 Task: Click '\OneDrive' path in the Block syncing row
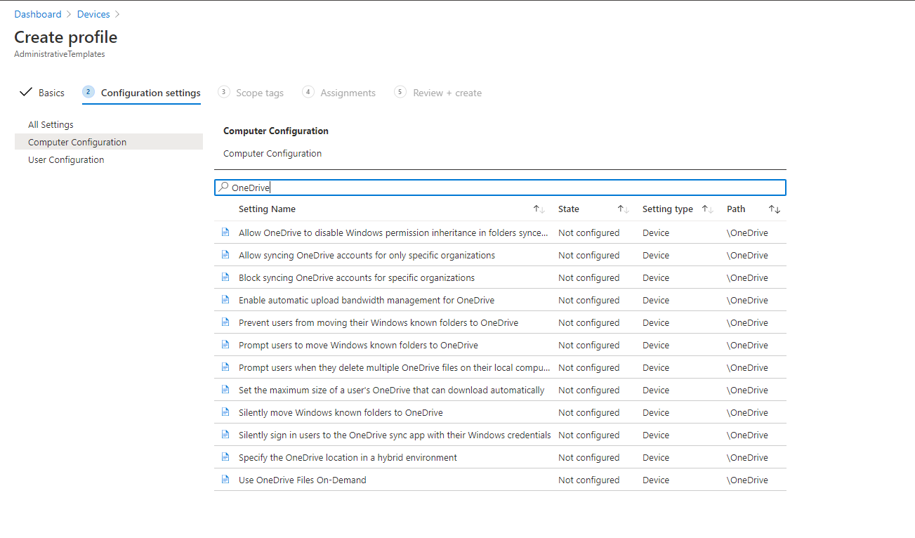(747, 277)
